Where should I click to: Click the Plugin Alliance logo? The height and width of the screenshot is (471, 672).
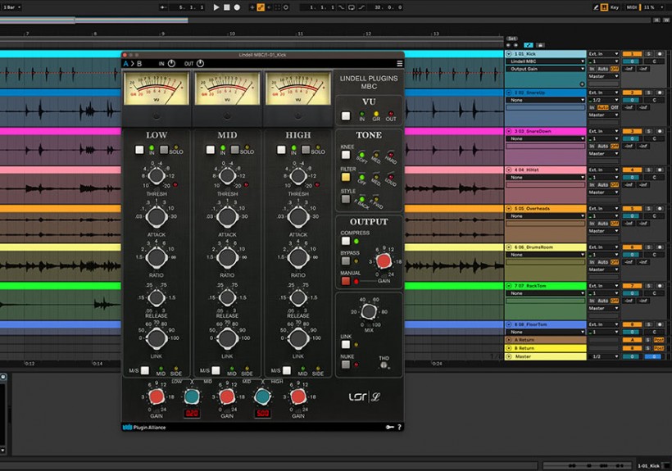click(x=144, y=427)
